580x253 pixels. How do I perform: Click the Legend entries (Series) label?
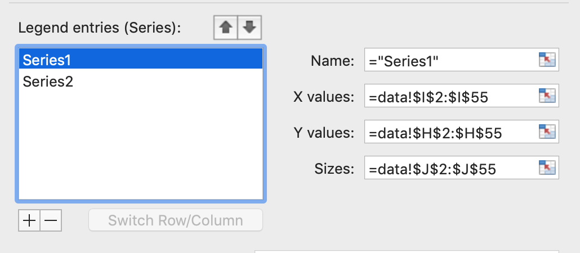(x=100, y=28)
